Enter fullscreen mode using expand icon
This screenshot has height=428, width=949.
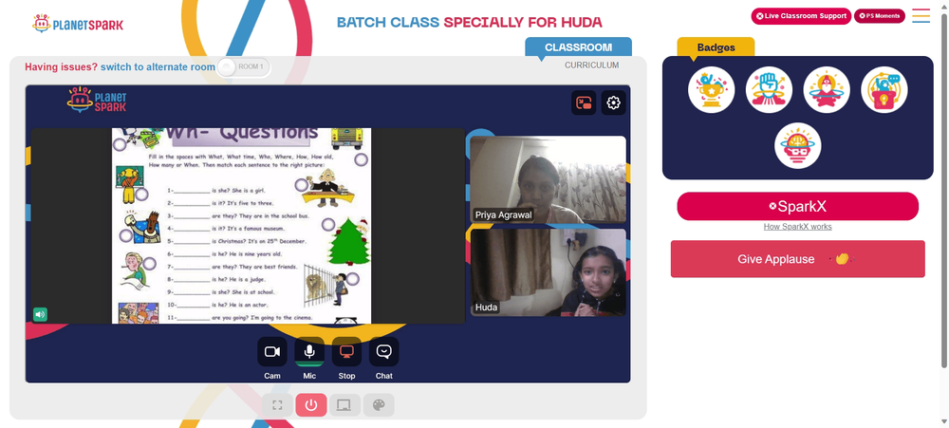click(277, 405)
